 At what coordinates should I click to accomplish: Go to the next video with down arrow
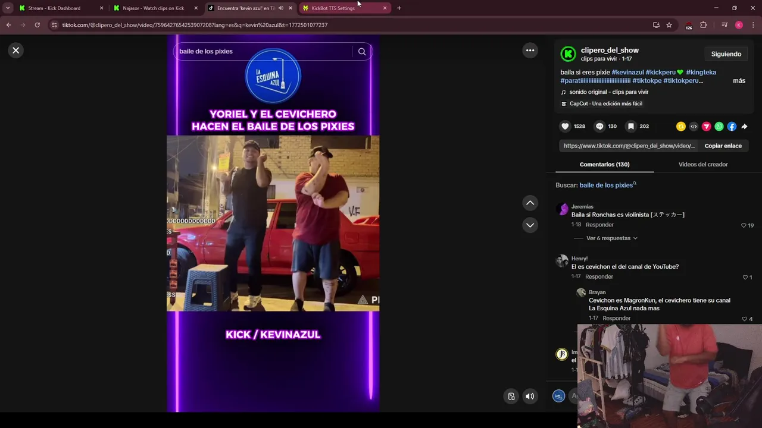tap(530, 225)
